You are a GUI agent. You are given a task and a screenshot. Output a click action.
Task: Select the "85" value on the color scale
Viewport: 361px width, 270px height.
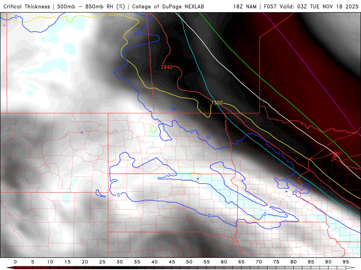click(x=311, y=262)
